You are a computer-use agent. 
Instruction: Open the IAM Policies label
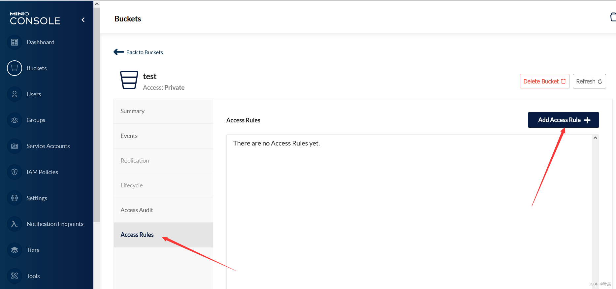tap(42, 172)
